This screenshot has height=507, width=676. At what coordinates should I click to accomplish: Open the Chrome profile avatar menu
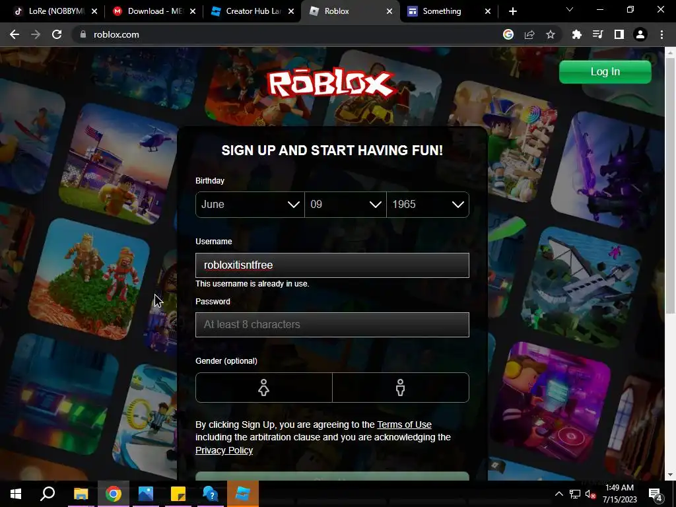(x=640, y=34)
